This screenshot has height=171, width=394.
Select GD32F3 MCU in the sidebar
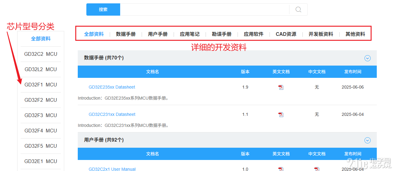(41, 116)
